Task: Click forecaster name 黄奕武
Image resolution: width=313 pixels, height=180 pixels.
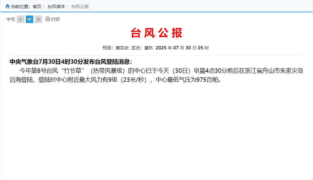Action: (121, 48)
